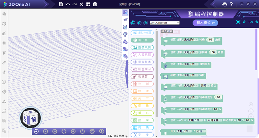Screen dimensions: 259x138
Task: Open the ZwAiController dropdown
Action: tap(164, 23)
